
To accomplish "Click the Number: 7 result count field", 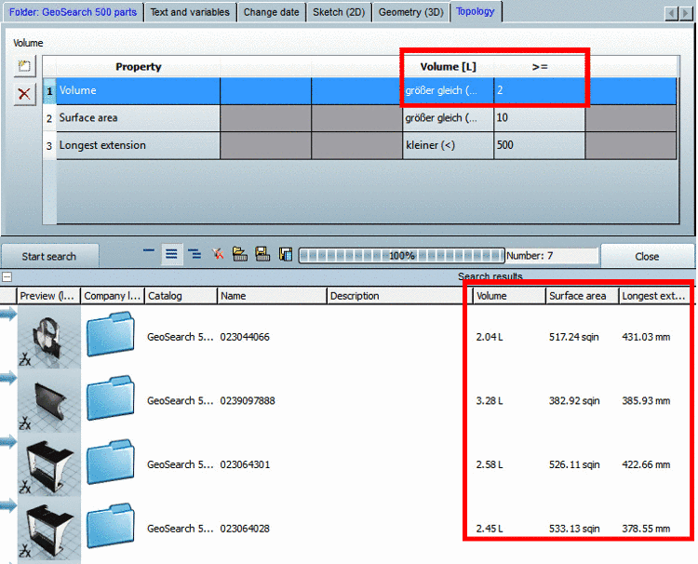I will coord(552,256).
